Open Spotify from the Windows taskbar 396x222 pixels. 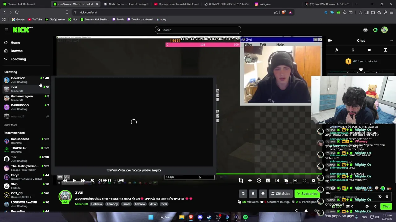point(245,217)
